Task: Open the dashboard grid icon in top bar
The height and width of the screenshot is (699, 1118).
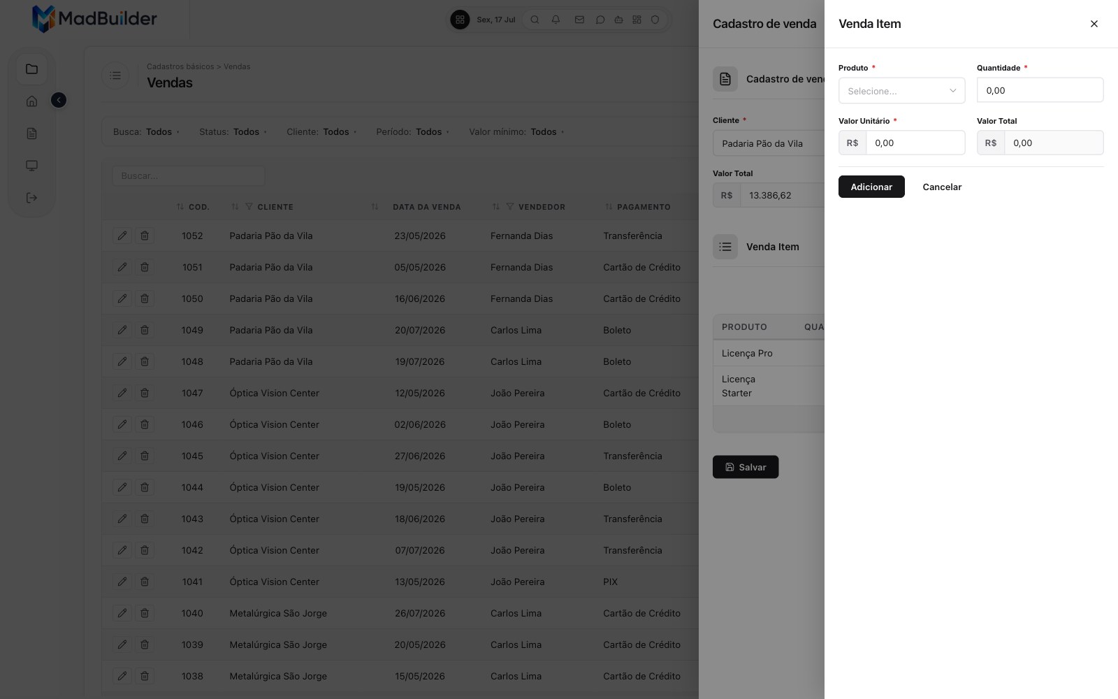Action: point(637,20)
